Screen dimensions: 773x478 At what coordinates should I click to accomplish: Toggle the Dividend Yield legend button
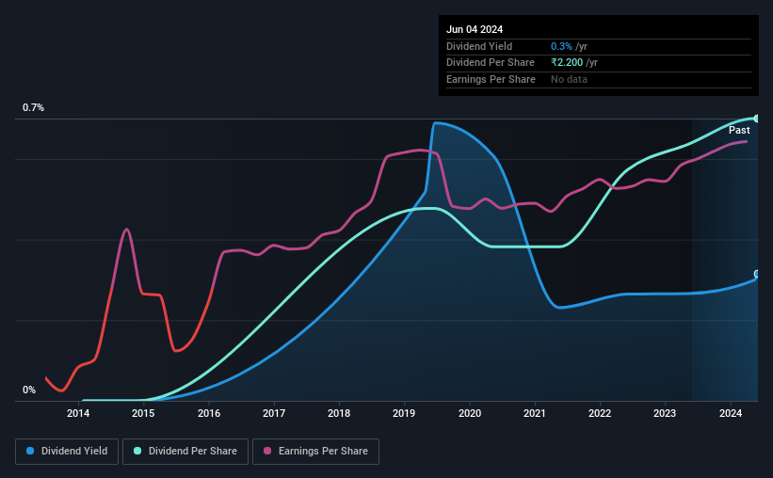pos(67,452)
